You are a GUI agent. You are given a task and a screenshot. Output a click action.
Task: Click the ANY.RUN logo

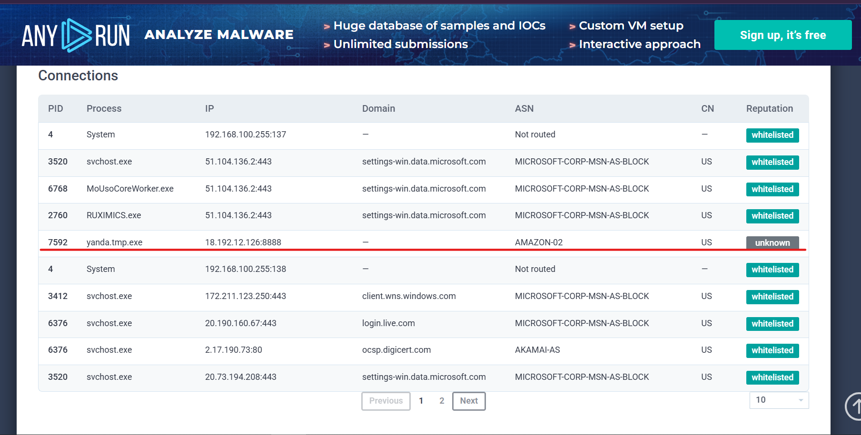coord(76,36)
